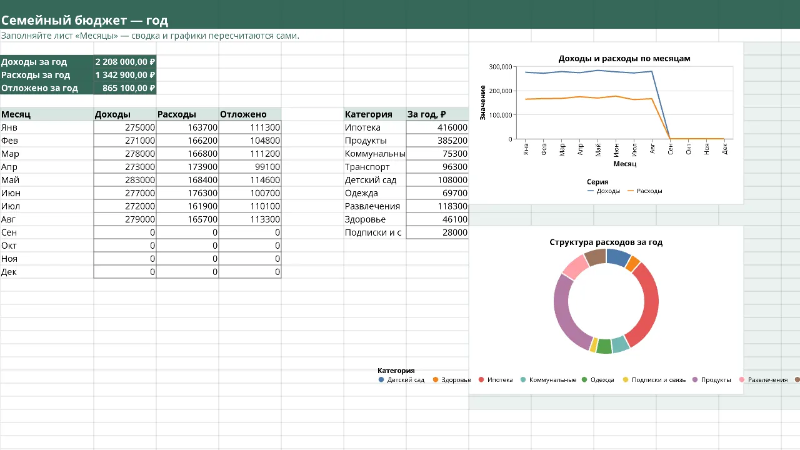Click the 'Серия' legend title
The width and height of the screenshot is (800, 450).
(x=597, y=182)
